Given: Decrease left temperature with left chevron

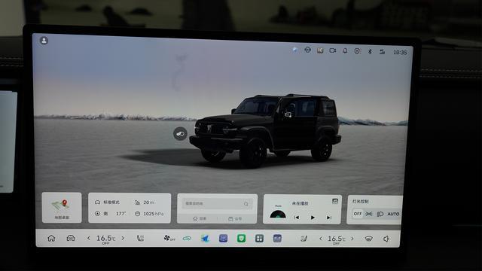Looking at the screenshot, I should click(89, 238).
